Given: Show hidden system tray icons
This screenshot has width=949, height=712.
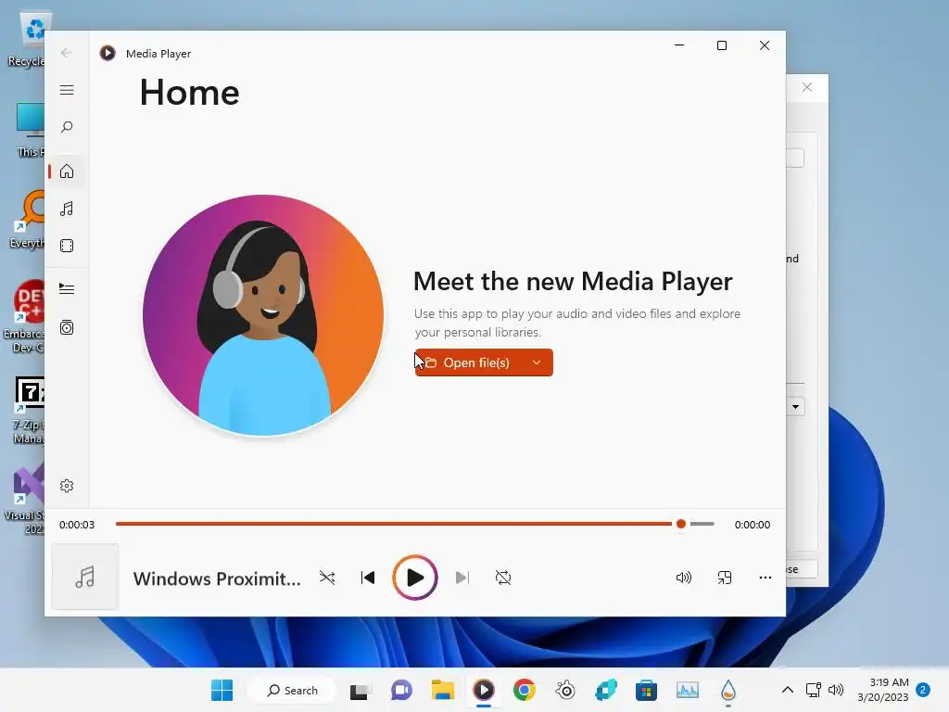Looking at the screenshot, I should click(788, 690).
